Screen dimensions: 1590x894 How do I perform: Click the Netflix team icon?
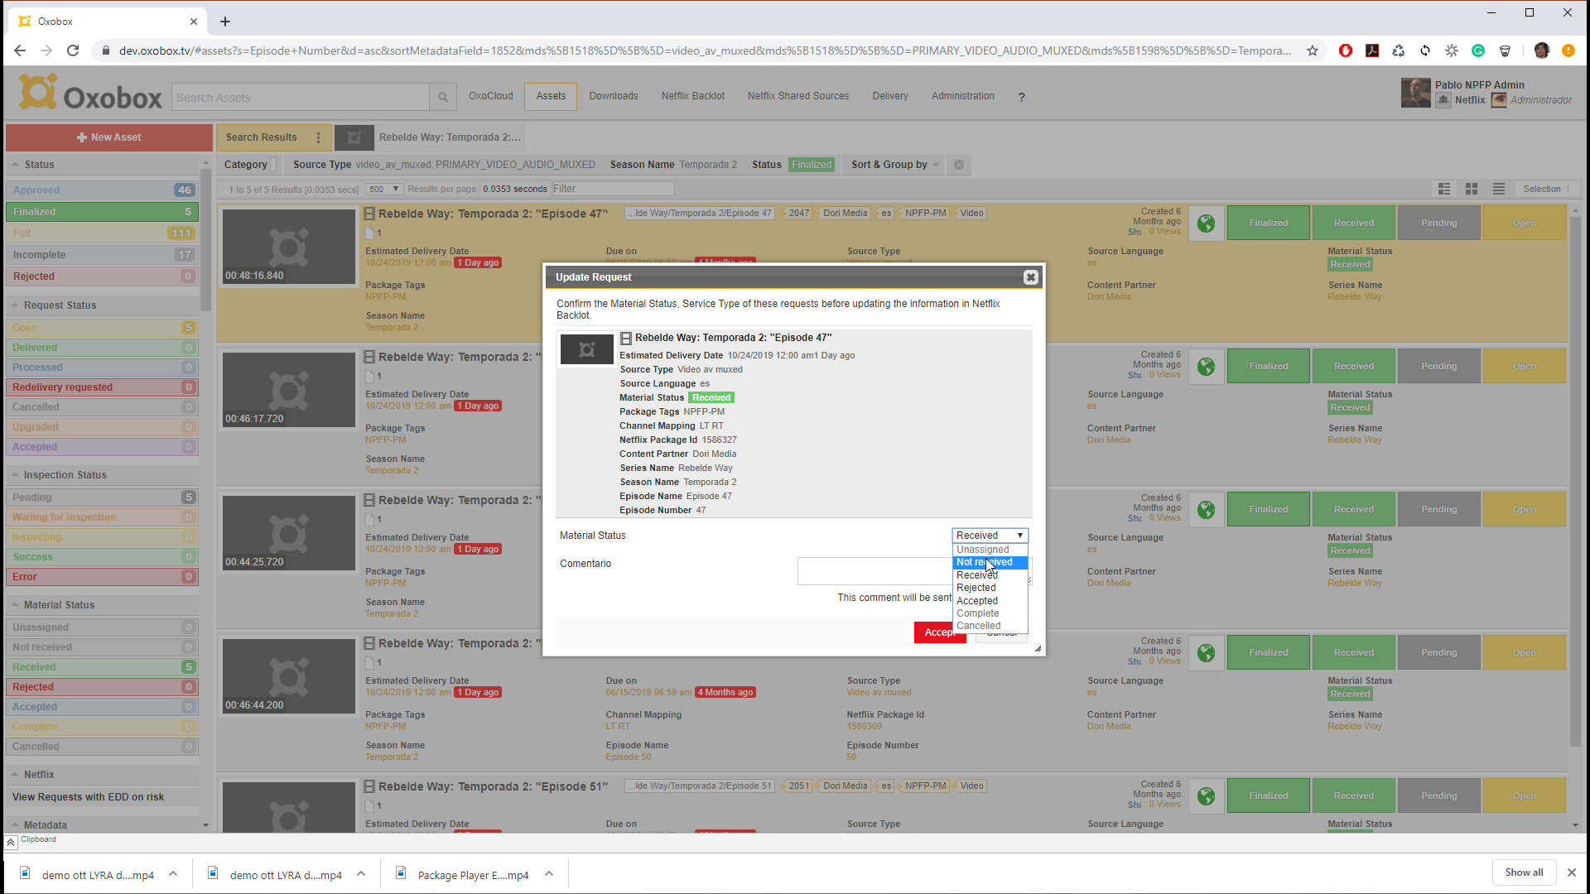point(1443,100)
